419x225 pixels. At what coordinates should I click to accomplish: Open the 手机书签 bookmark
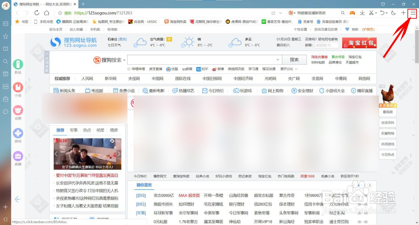[44, 22]
